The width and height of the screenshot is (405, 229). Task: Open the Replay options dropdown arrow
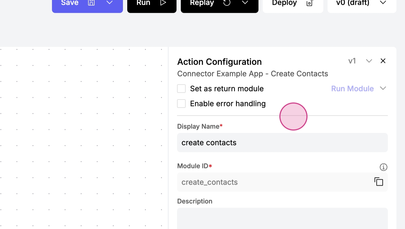click(x=245, y=3)
